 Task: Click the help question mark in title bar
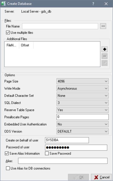click(x=93, y=4)
